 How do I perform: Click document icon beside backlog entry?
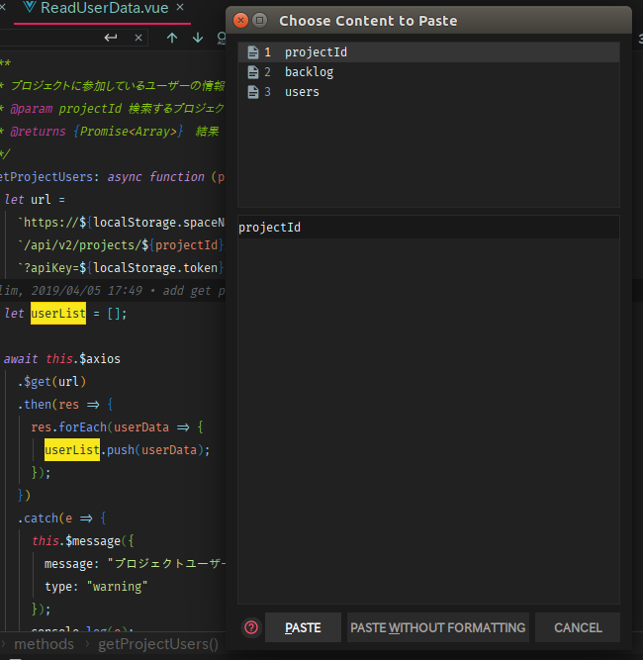point(253,72)
